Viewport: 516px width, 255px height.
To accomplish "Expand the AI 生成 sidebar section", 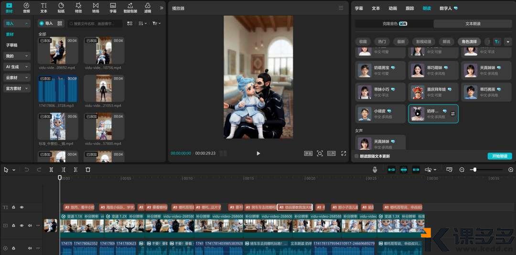I will click(x=17, y=67).
